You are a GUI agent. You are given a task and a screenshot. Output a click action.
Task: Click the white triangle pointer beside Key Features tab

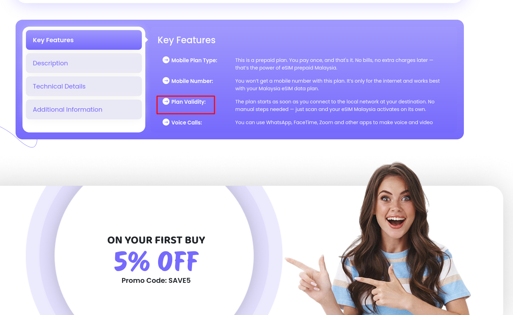147,40
